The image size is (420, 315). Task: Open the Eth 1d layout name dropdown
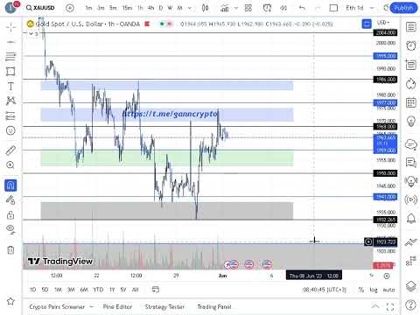pos(360,8)
